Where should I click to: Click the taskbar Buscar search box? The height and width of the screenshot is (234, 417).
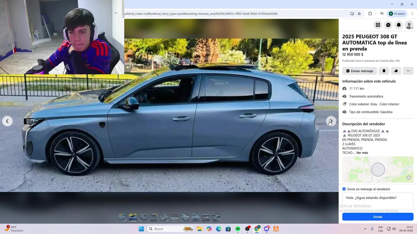pos(170,229)
